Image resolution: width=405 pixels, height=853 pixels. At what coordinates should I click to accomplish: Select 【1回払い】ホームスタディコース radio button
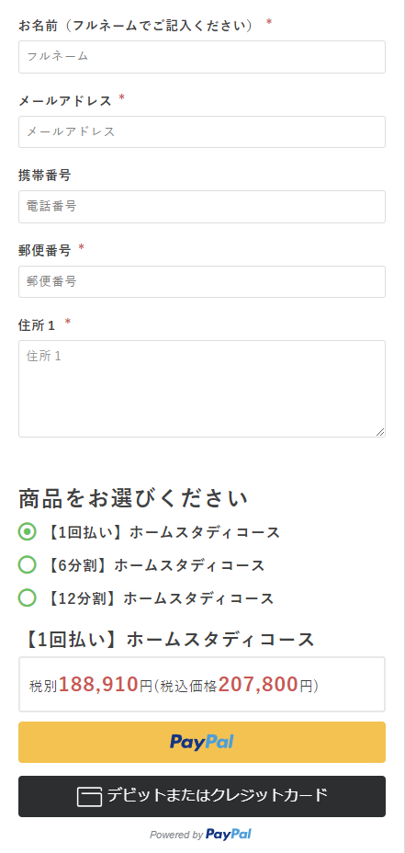tap(28, 531)
